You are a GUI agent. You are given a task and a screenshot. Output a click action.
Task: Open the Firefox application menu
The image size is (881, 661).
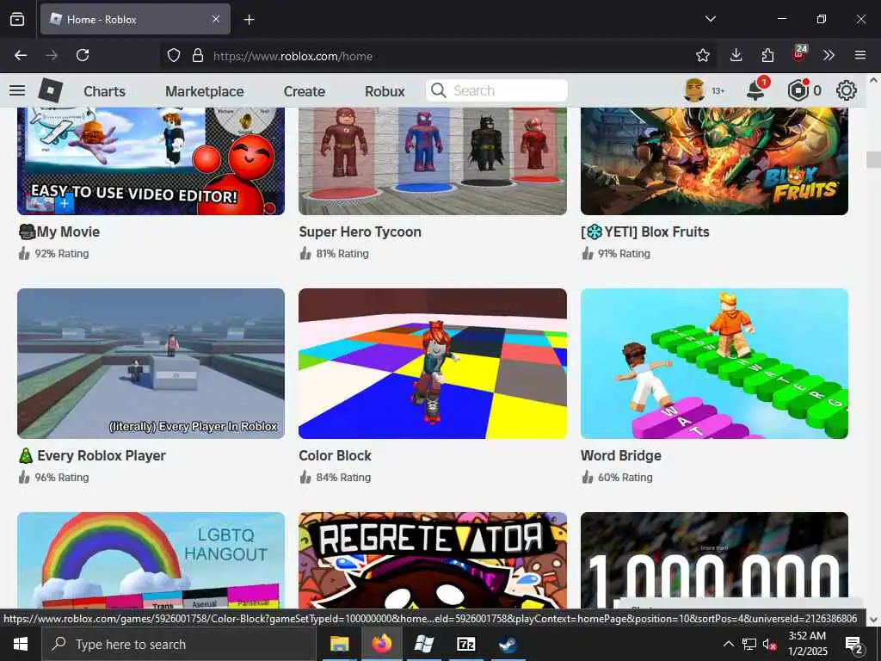click(x=860, y=55)
